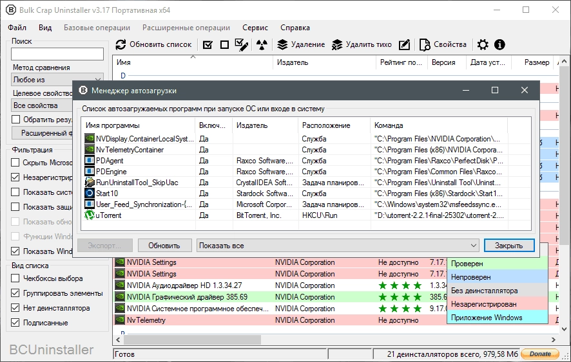This screenshot has width=571, height=362.
Task: Click NVIDIA Графический драйвер row icon
Action: 120,297
